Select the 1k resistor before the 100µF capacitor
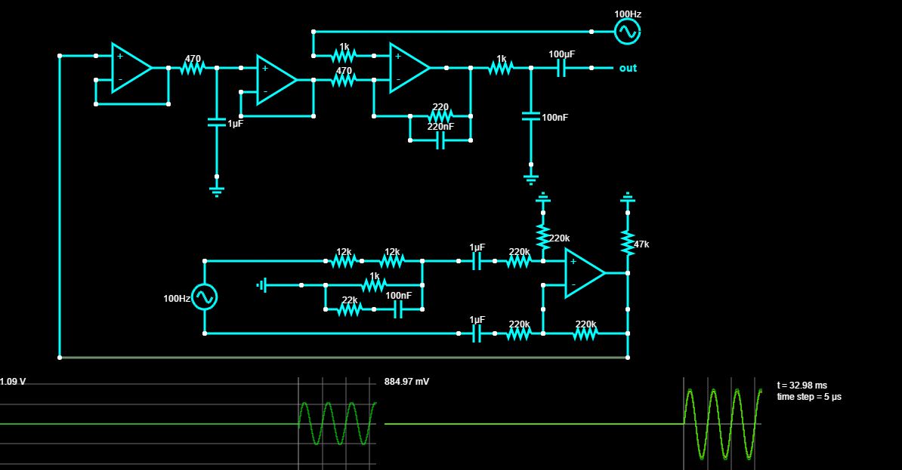This screenshot has height=470, width=902. (x=500, y=68)
